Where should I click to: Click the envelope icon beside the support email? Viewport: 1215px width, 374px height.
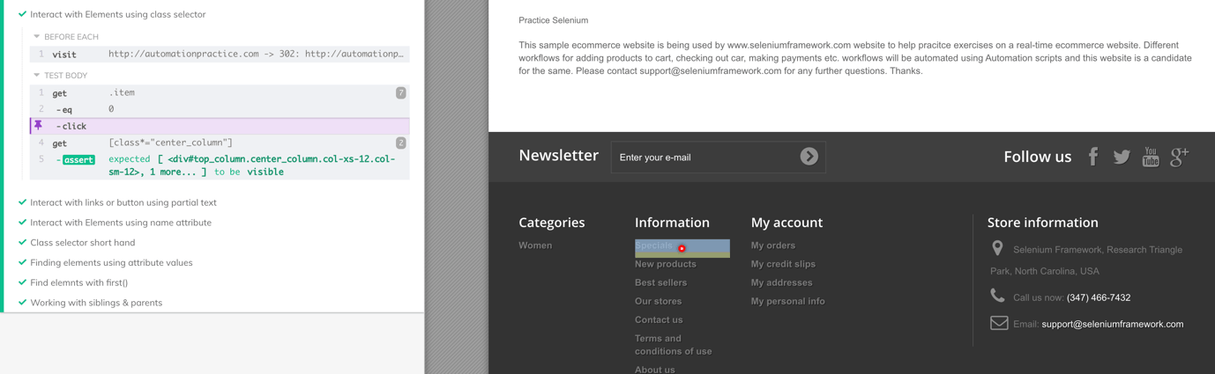point(998,323)
